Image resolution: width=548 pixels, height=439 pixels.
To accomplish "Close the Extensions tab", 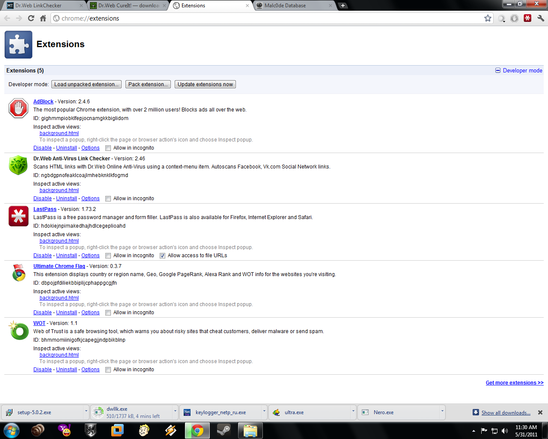I will tap(247, 6).
